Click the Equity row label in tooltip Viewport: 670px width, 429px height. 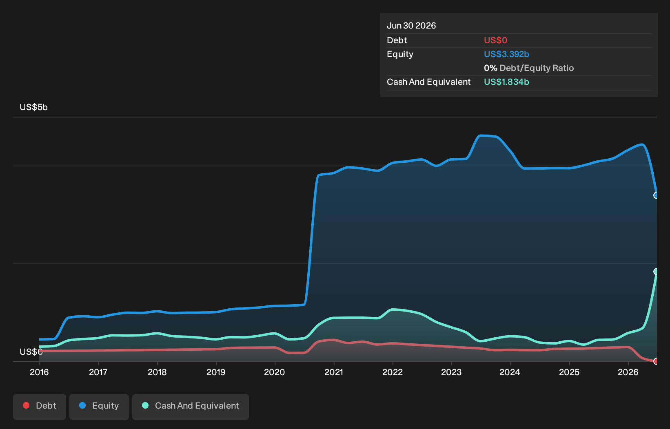point(400,54)
